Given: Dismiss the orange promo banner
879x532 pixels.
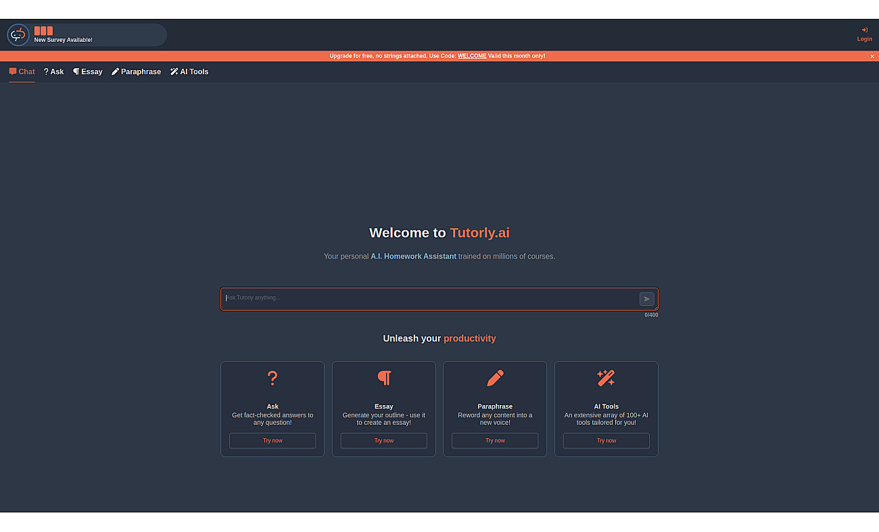Looking at the screenshot, I should tap(872, 57).
